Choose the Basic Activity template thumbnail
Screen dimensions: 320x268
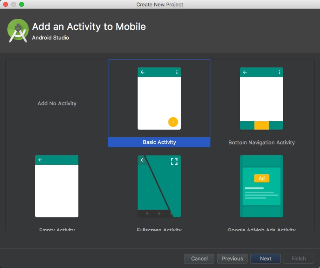pyautogui.click(x=159, y=99)
